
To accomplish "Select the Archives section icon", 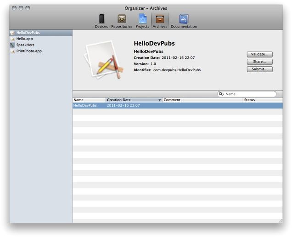I will (160, 19).
